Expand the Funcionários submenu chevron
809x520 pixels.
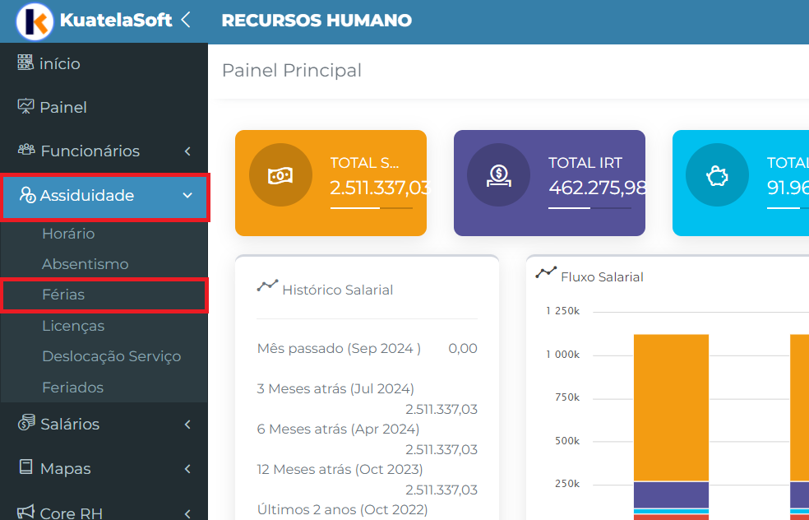[187, 151]
